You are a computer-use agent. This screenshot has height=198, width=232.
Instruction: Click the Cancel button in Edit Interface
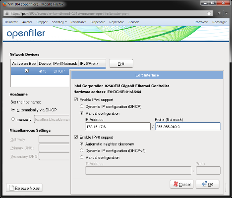181,184
